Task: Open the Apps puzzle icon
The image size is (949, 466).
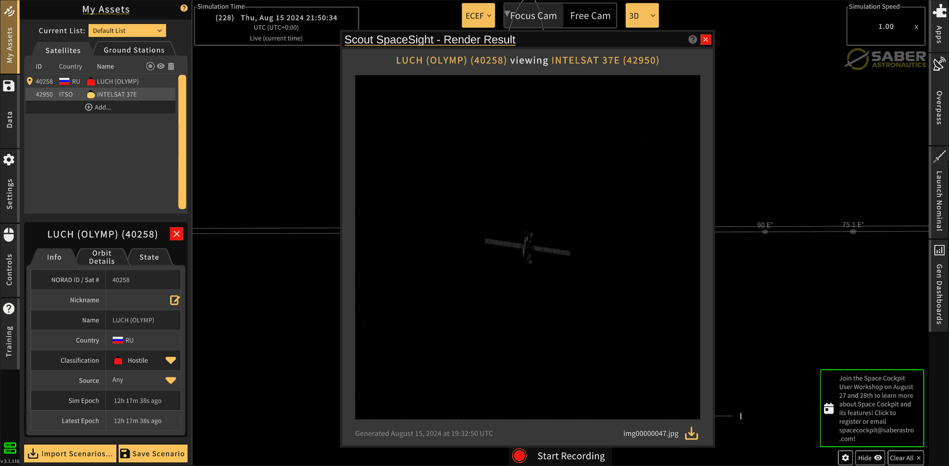Action: click(939, 11)
